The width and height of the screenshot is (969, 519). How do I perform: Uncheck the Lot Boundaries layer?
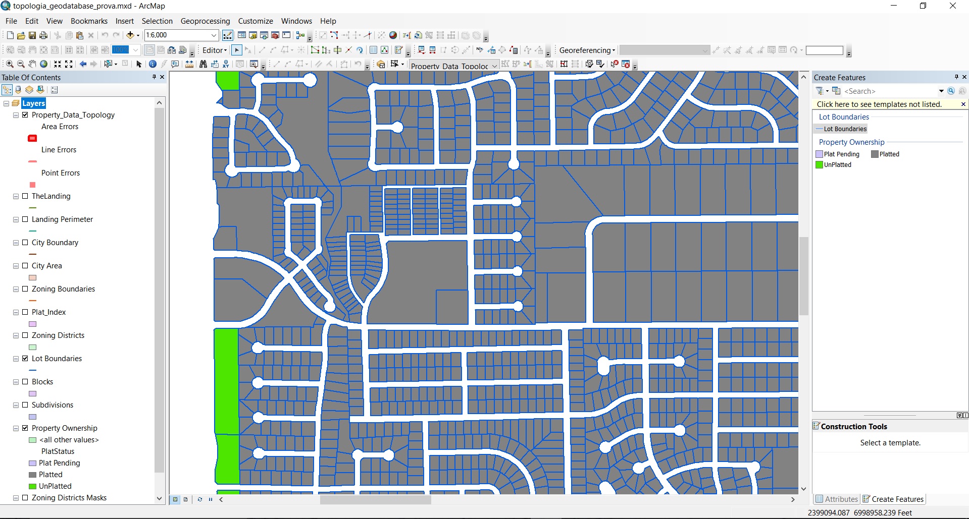pos(25,359)
